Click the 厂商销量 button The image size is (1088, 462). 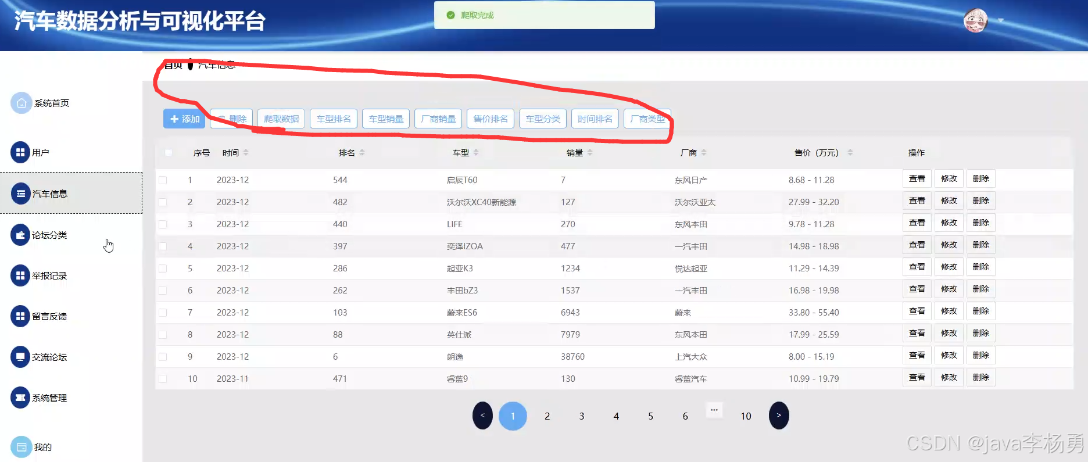pos(438,119)
